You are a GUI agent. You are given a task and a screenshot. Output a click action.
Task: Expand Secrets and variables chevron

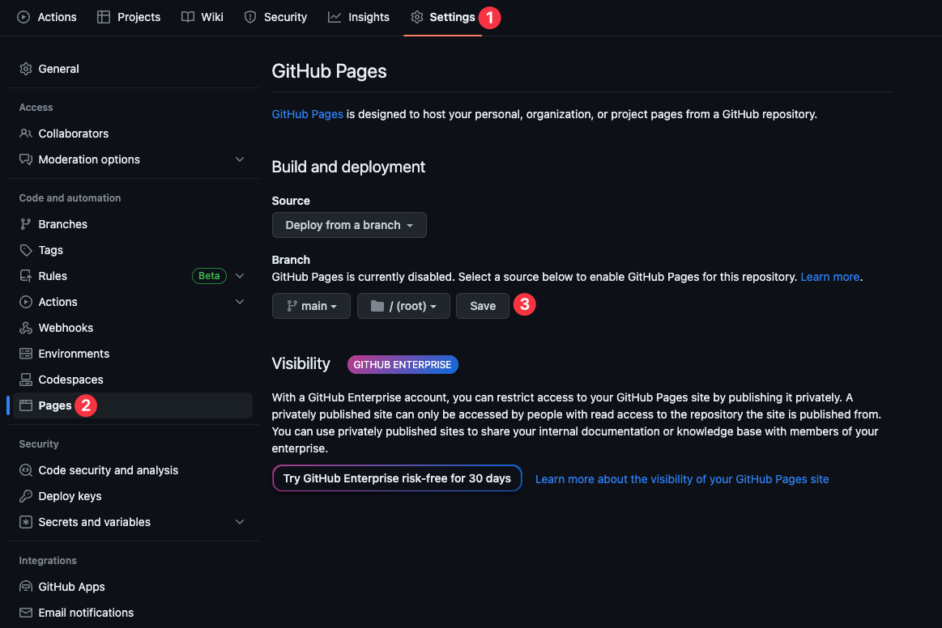[240, 522]
